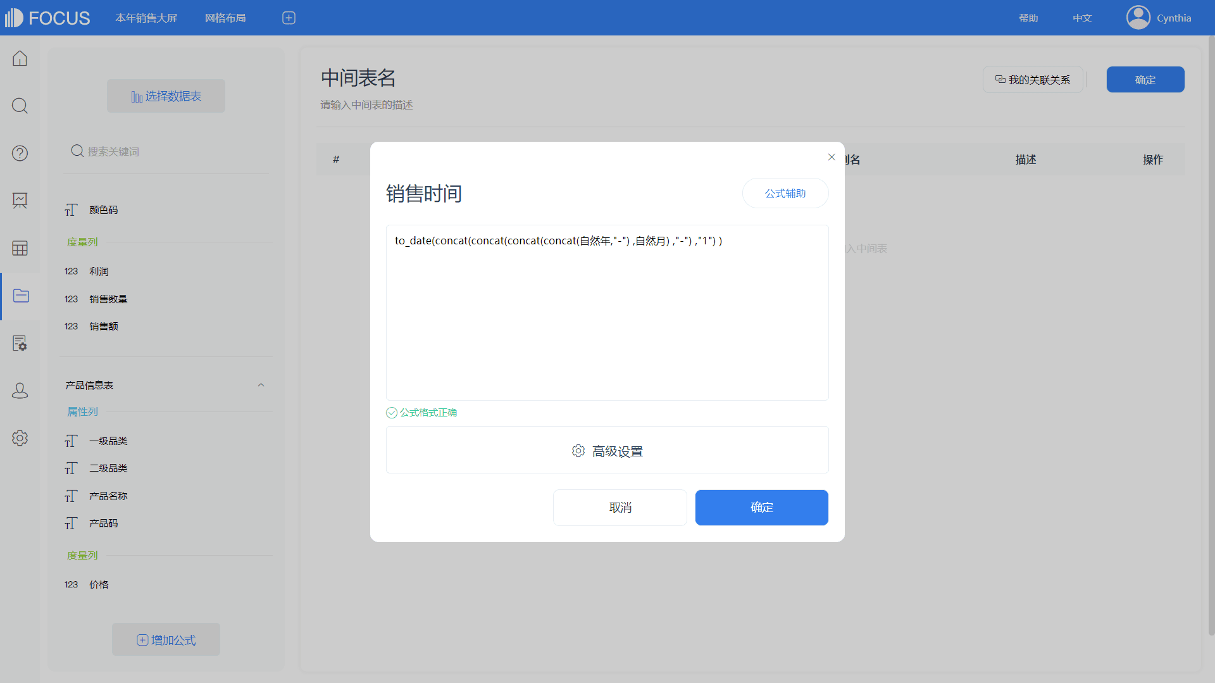The image size is (1215, 683).
Task: Click the top-right 确定 page button
Action: tap(1145, 80)
